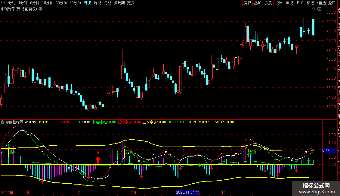Toggle the right side panel icon
This screenshot has height=196, width=340.
(319, 9)
